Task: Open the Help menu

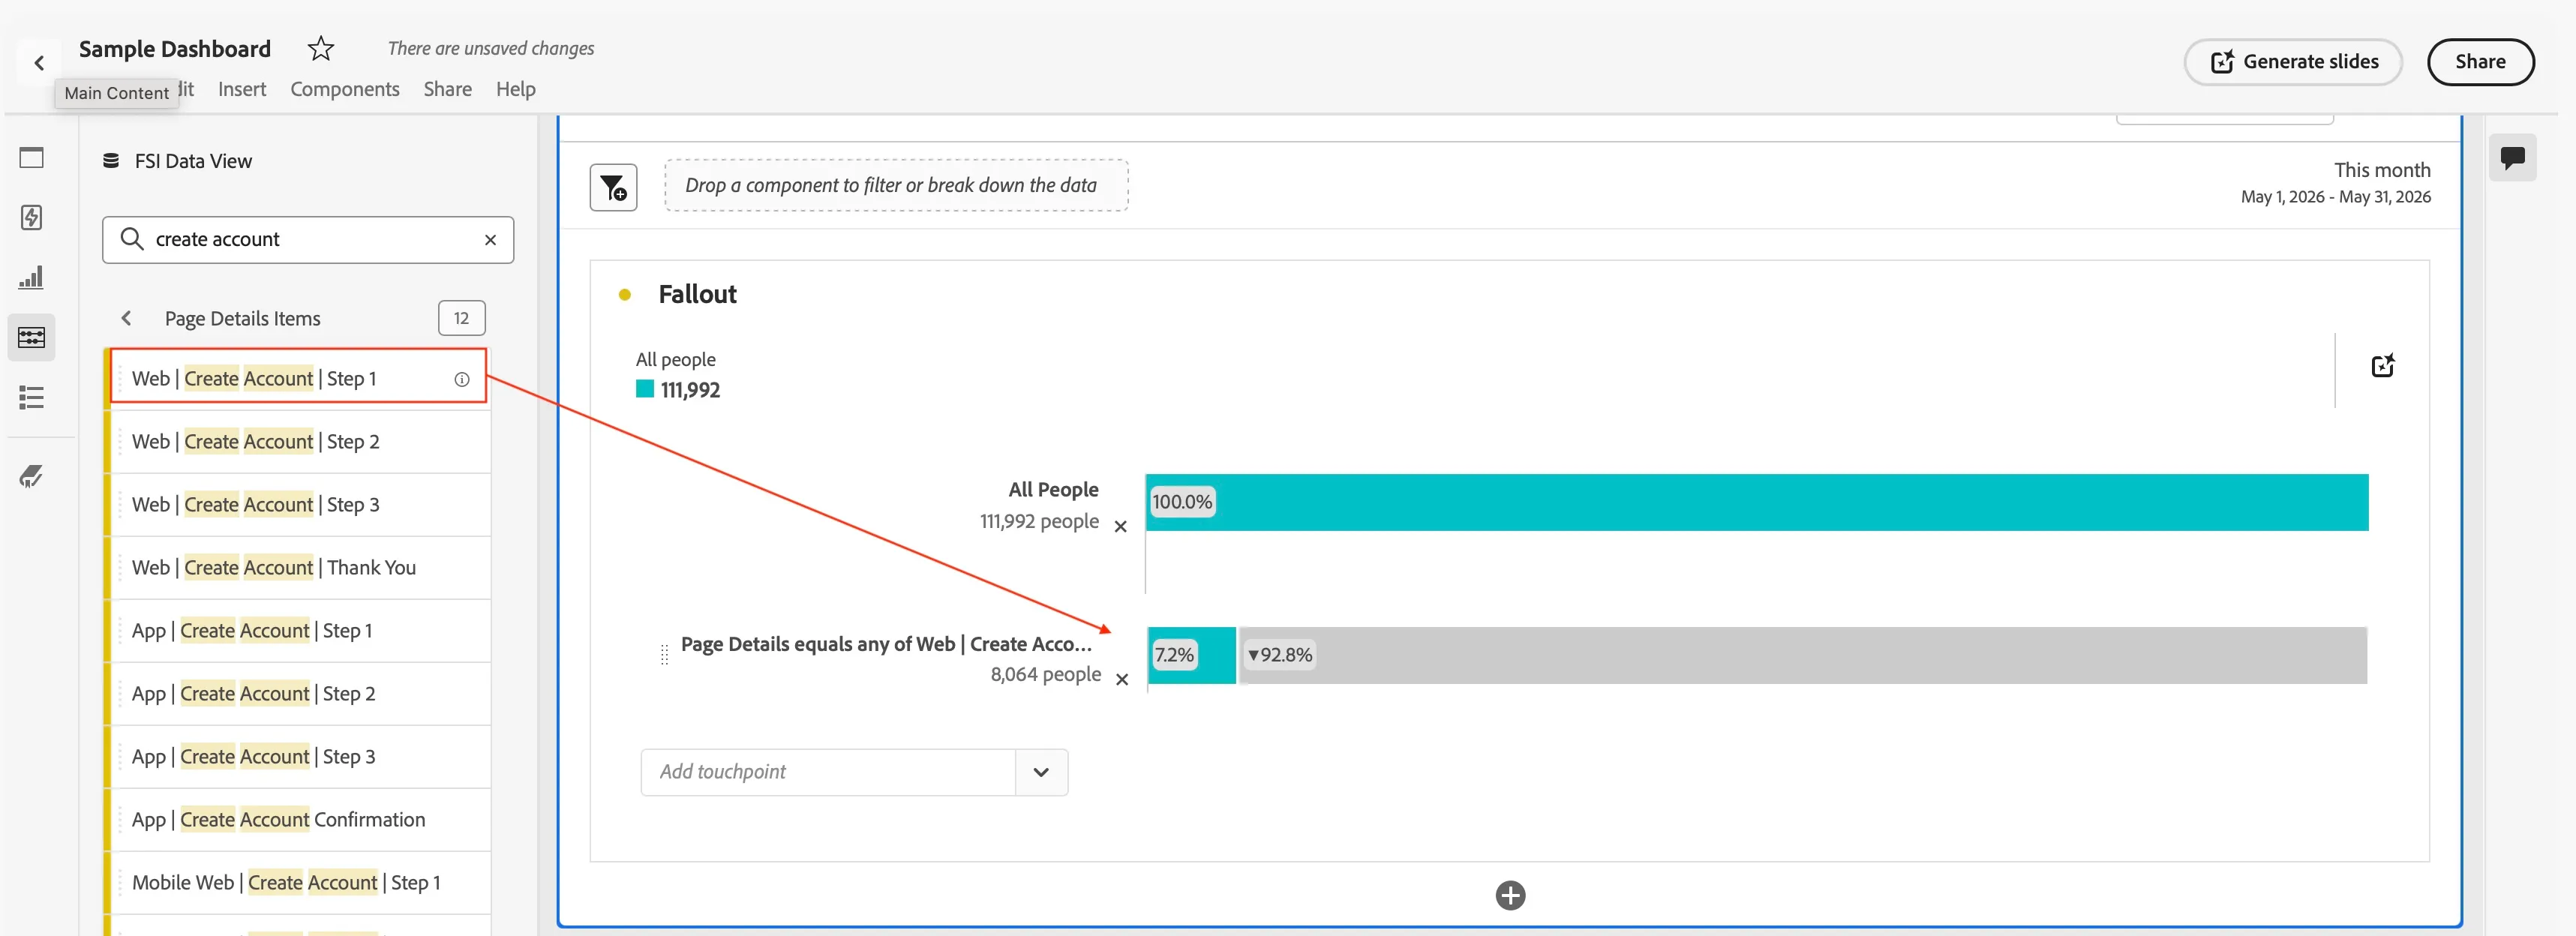Action: tap(515, 89)
